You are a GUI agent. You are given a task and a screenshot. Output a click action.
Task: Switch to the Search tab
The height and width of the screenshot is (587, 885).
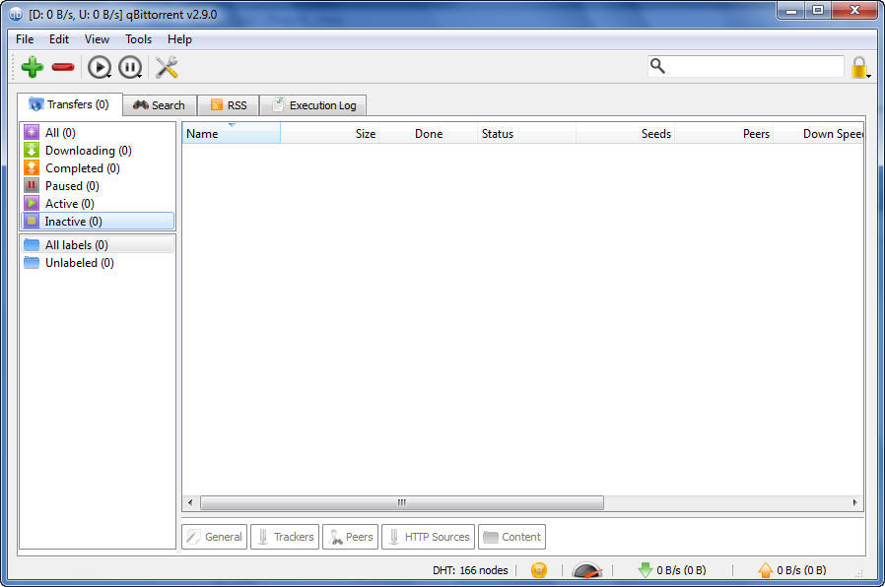click(159, 104)
